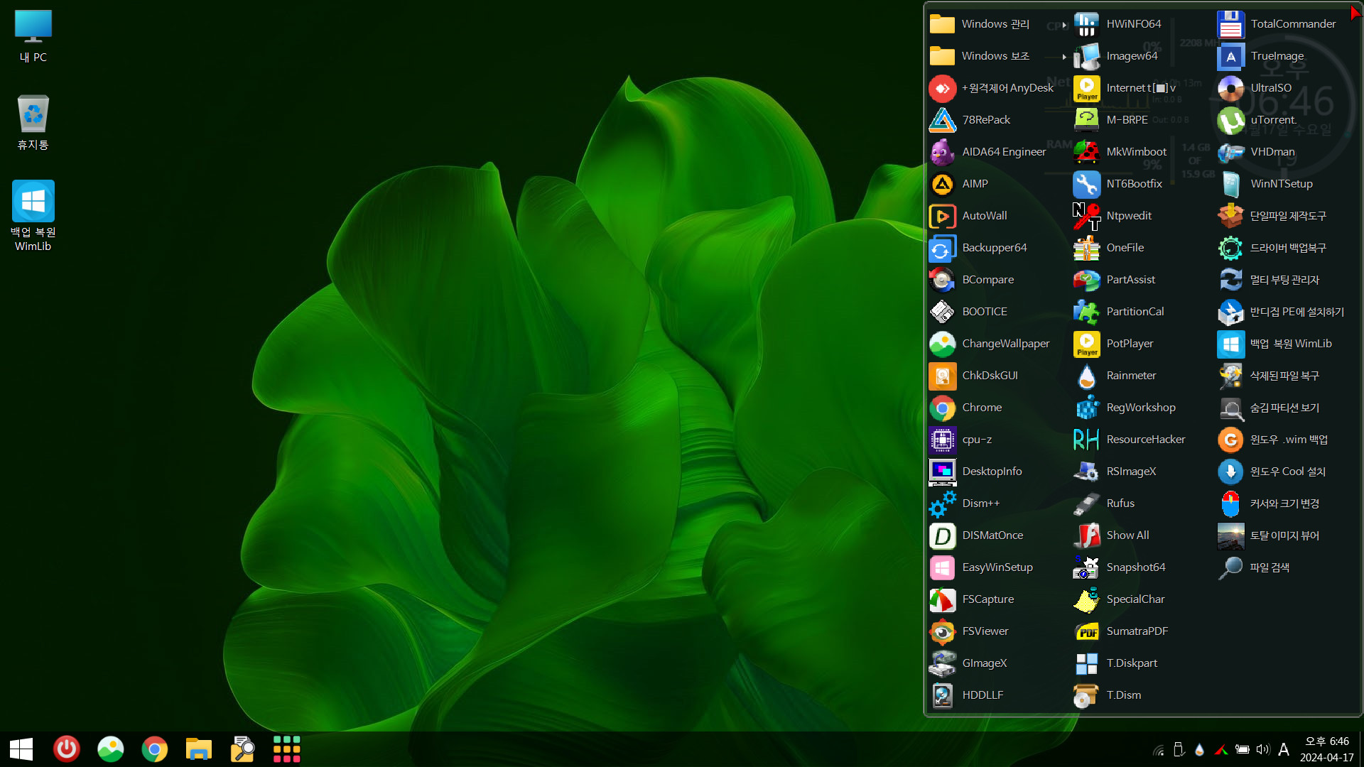Open the taskbar wallpaper changer icon
The width and height of the screenshot is (1364, 767).
111,749
